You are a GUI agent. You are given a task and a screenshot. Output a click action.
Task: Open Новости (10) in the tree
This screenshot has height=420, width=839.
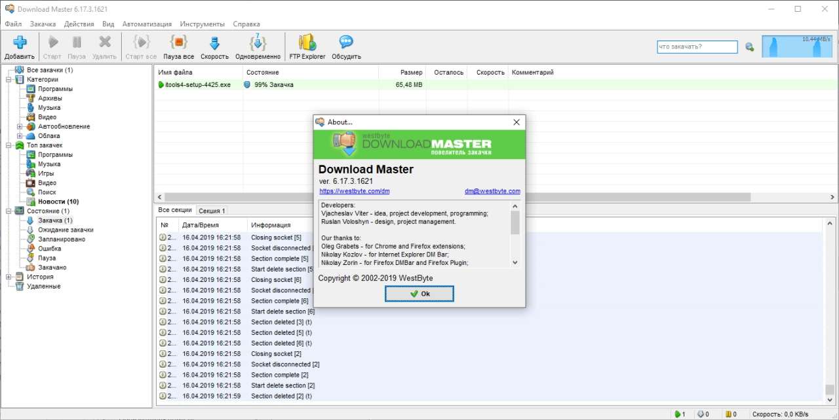click(x=58, y=201)
